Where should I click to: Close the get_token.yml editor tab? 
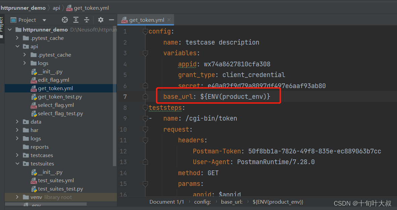tap(169, 20)
